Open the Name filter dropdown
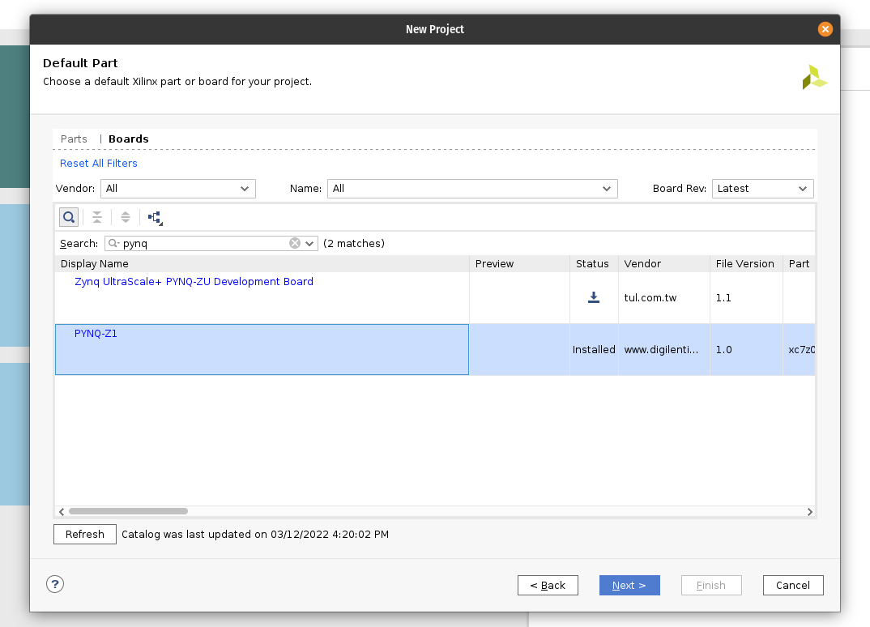The width and height of the screenshot is (870, 627). pyautogui.click(x=472, y=189)
